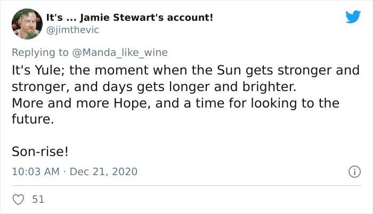373x214 pixels.
Task: Open the tweet info circle icon
Action: [355, 171]
